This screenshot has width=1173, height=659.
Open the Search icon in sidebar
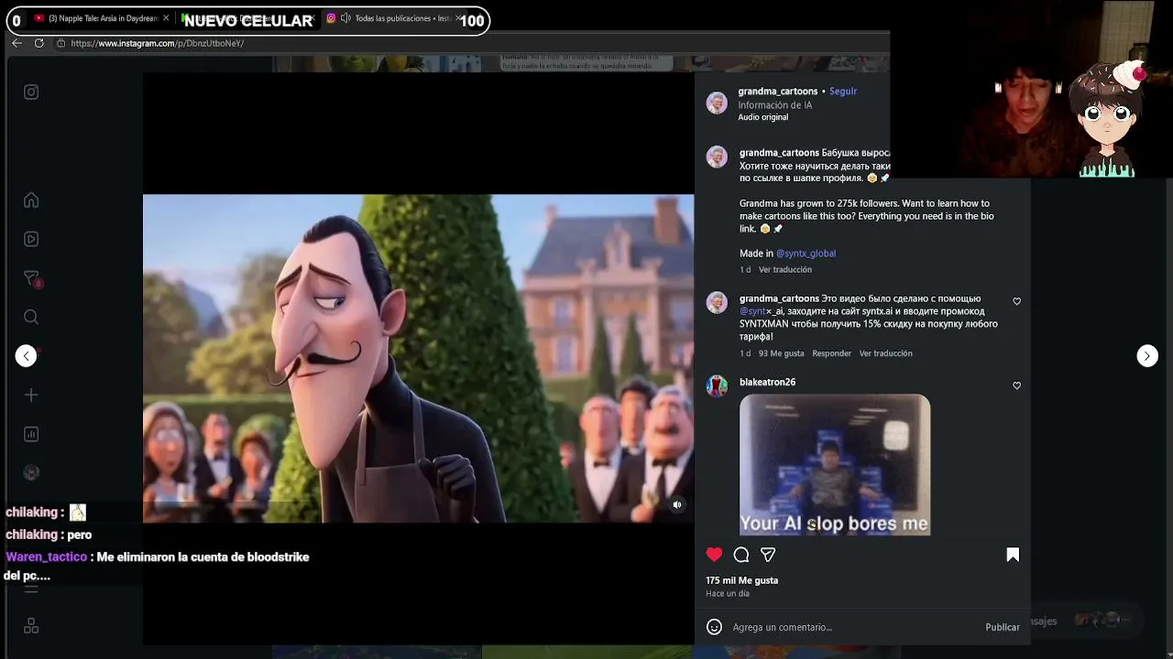point(31,317)
